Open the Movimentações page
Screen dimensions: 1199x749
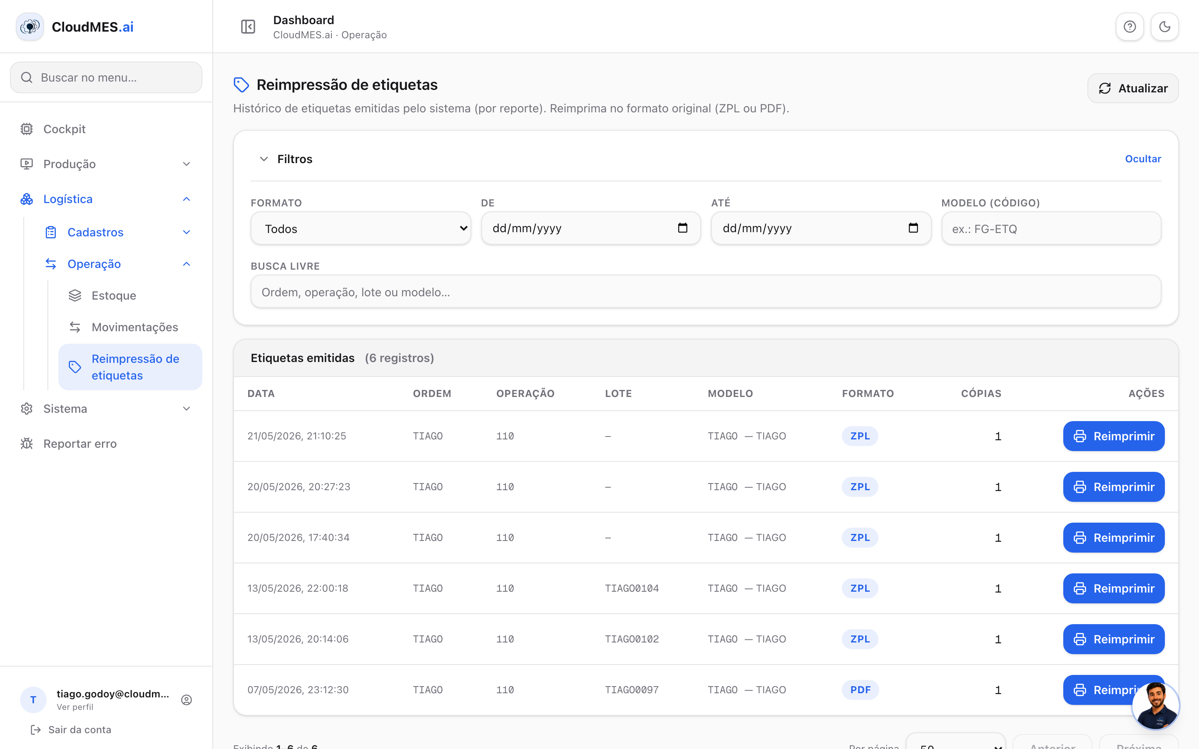[130, 327]
